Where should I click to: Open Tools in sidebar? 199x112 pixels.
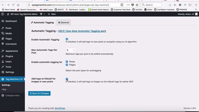(x=12, y=67)
